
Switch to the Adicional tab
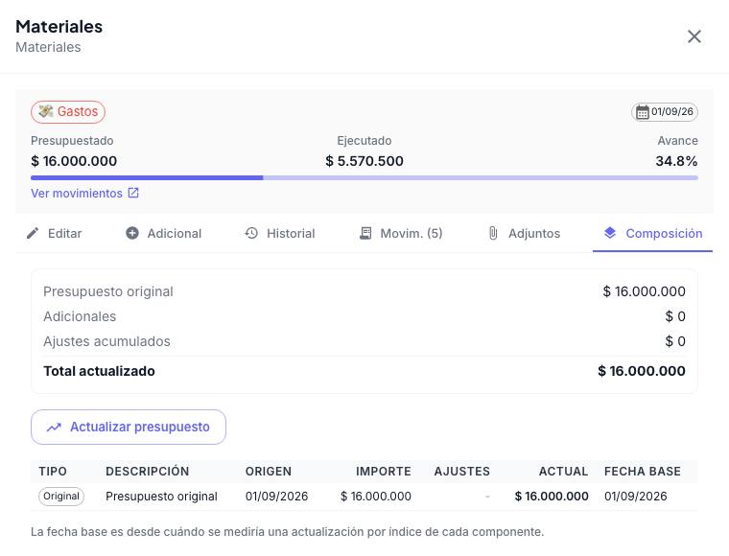[164, 233]
